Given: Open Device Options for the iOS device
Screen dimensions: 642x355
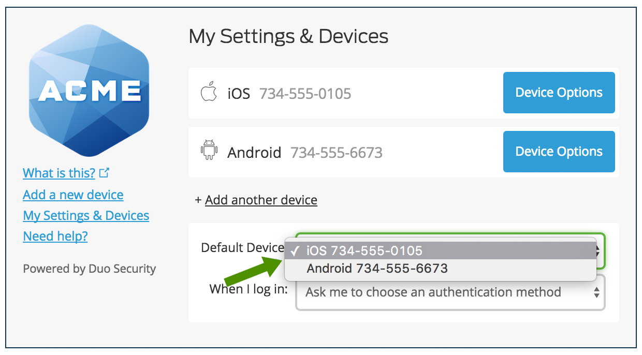Looking at the screenshot, I should 559,93.
